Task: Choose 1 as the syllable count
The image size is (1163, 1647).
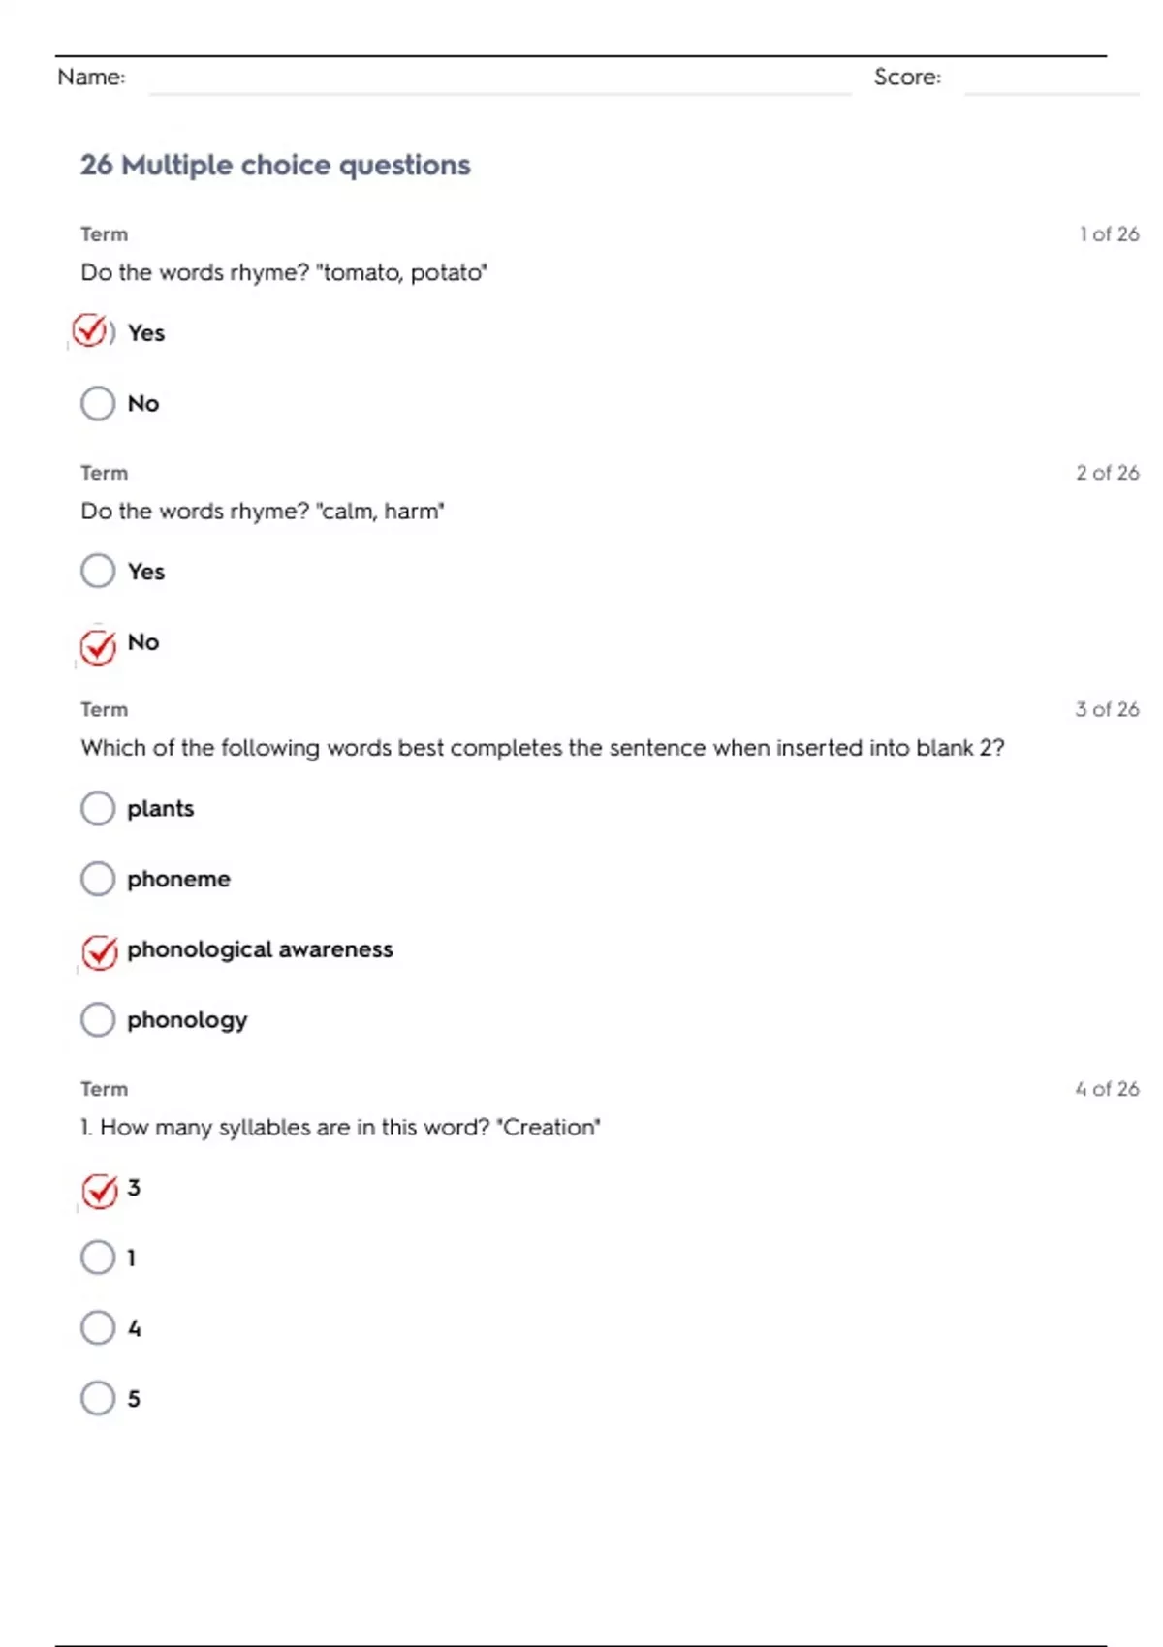Action: pyautogui.click(x=98, y=1258)
